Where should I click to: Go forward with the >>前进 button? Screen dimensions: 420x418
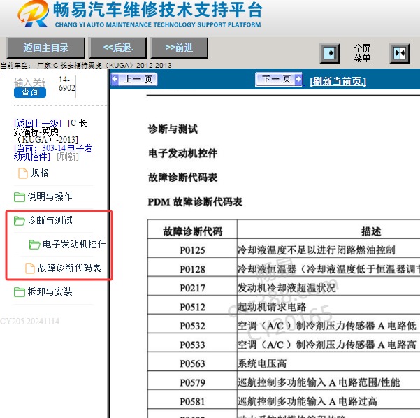(179, 48)
